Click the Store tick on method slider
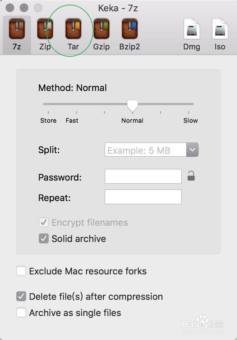This screenshot has width=237, height=340. click(x=48, y=112)
